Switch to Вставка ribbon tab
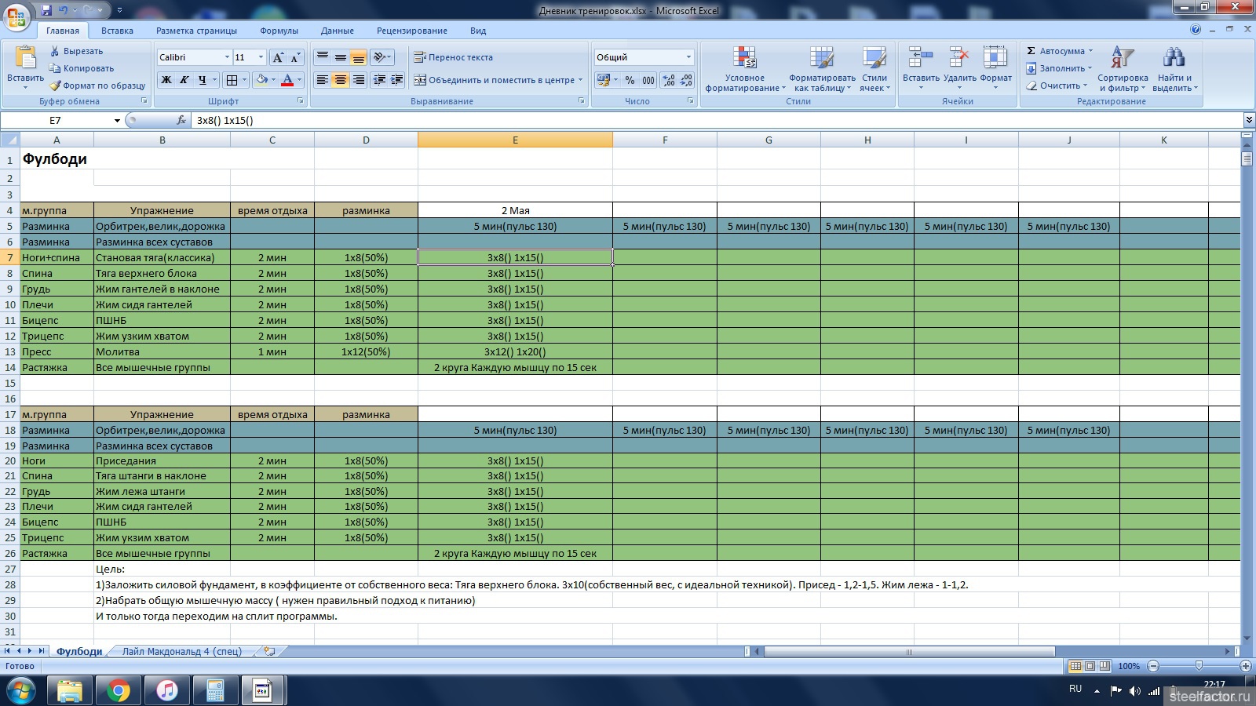Image resolution: width=1256 pixels, height=706 pixels. coord(117,31)
